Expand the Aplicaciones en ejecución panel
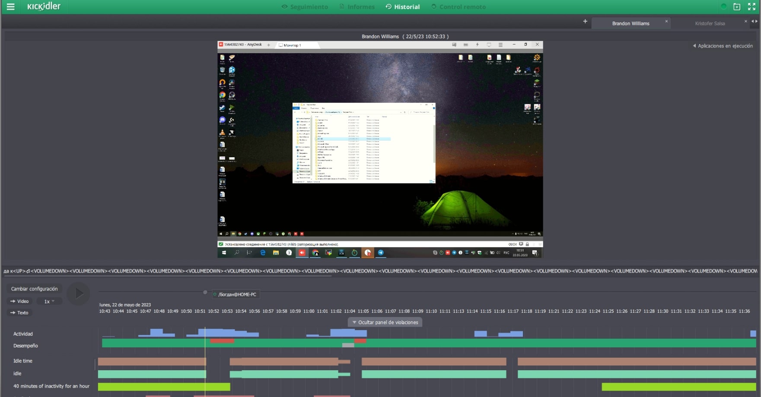 [x=723, y=46]
